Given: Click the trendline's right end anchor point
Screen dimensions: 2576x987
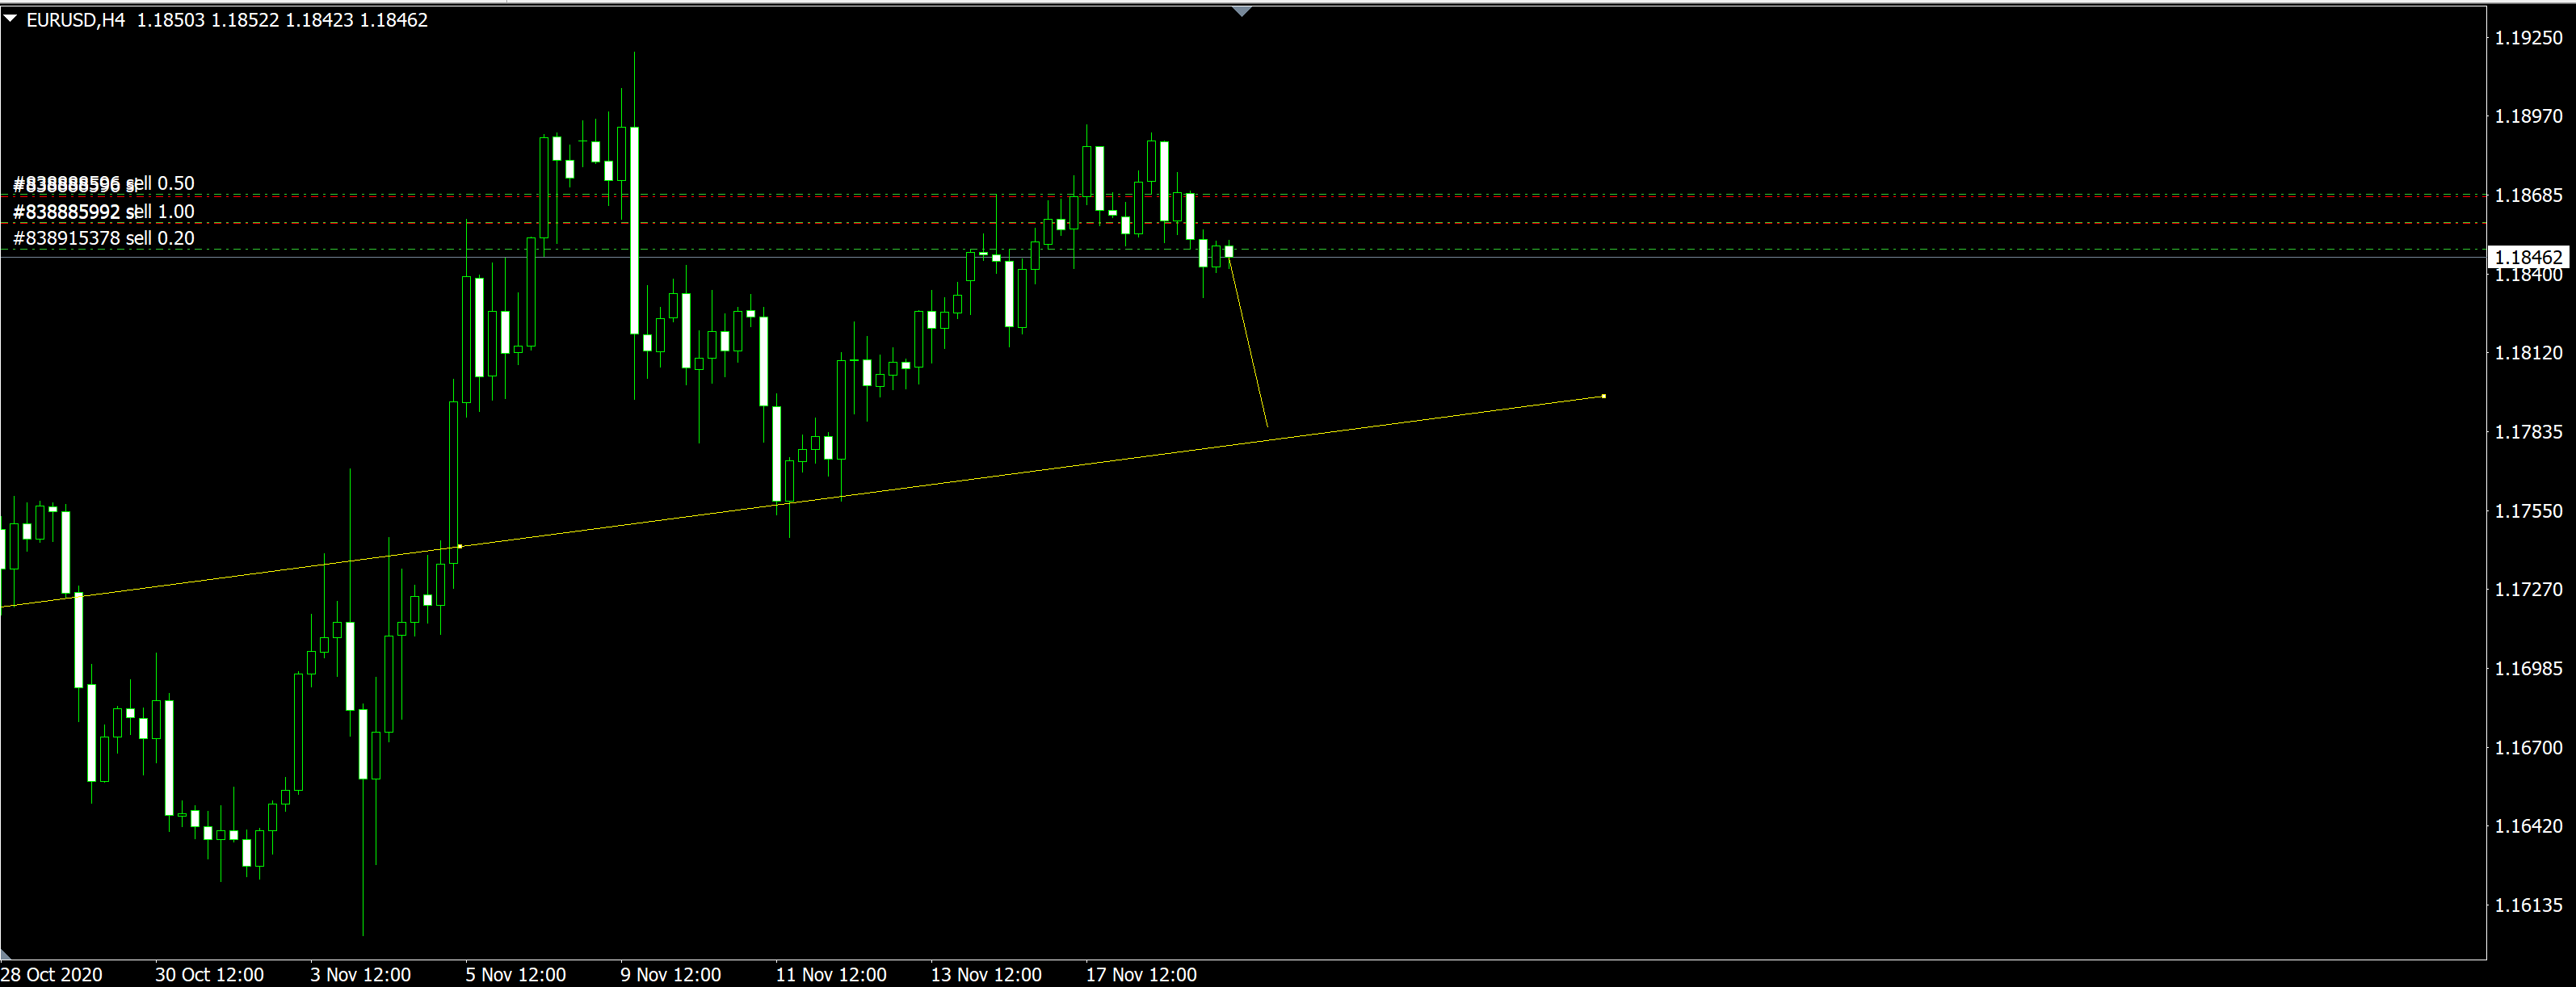Looking at the screenshot, I should tap(1604, 397).
